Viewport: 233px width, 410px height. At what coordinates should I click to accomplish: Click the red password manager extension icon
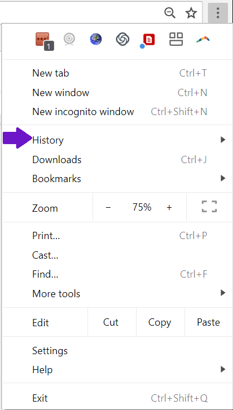(44, 41)
